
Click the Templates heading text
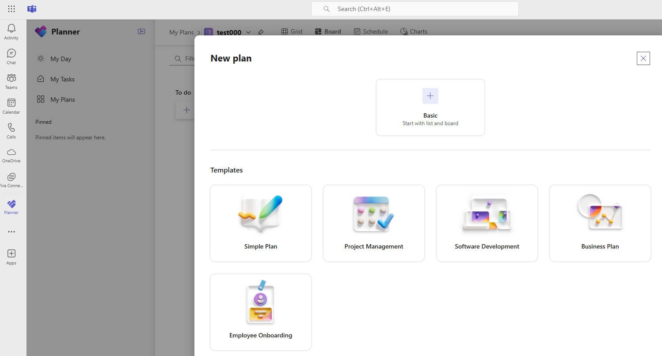pos(227,170)
